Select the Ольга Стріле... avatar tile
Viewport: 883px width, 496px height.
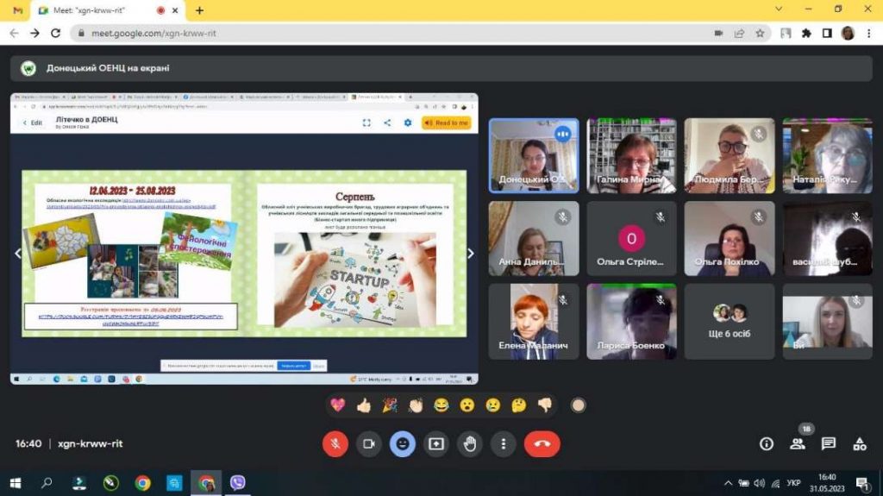[x=631, y=238]
